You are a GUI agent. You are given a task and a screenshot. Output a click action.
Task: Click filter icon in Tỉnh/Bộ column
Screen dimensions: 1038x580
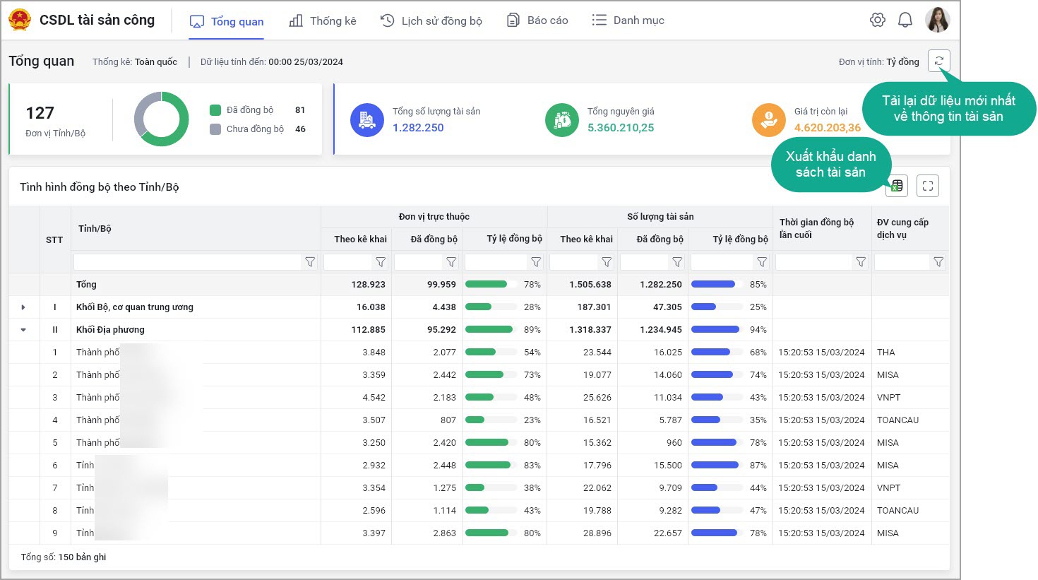point(310,262)
